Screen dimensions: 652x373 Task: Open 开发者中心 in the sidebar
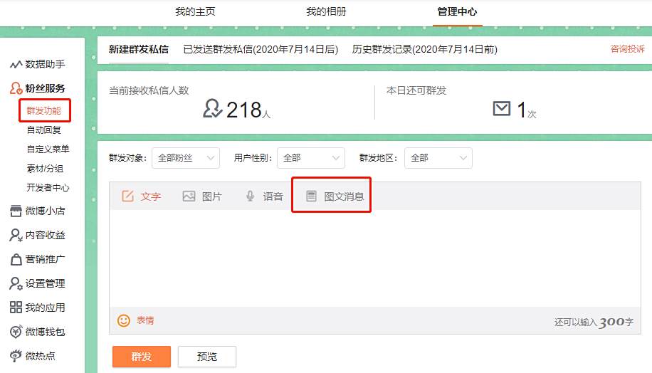pos(48,187)
